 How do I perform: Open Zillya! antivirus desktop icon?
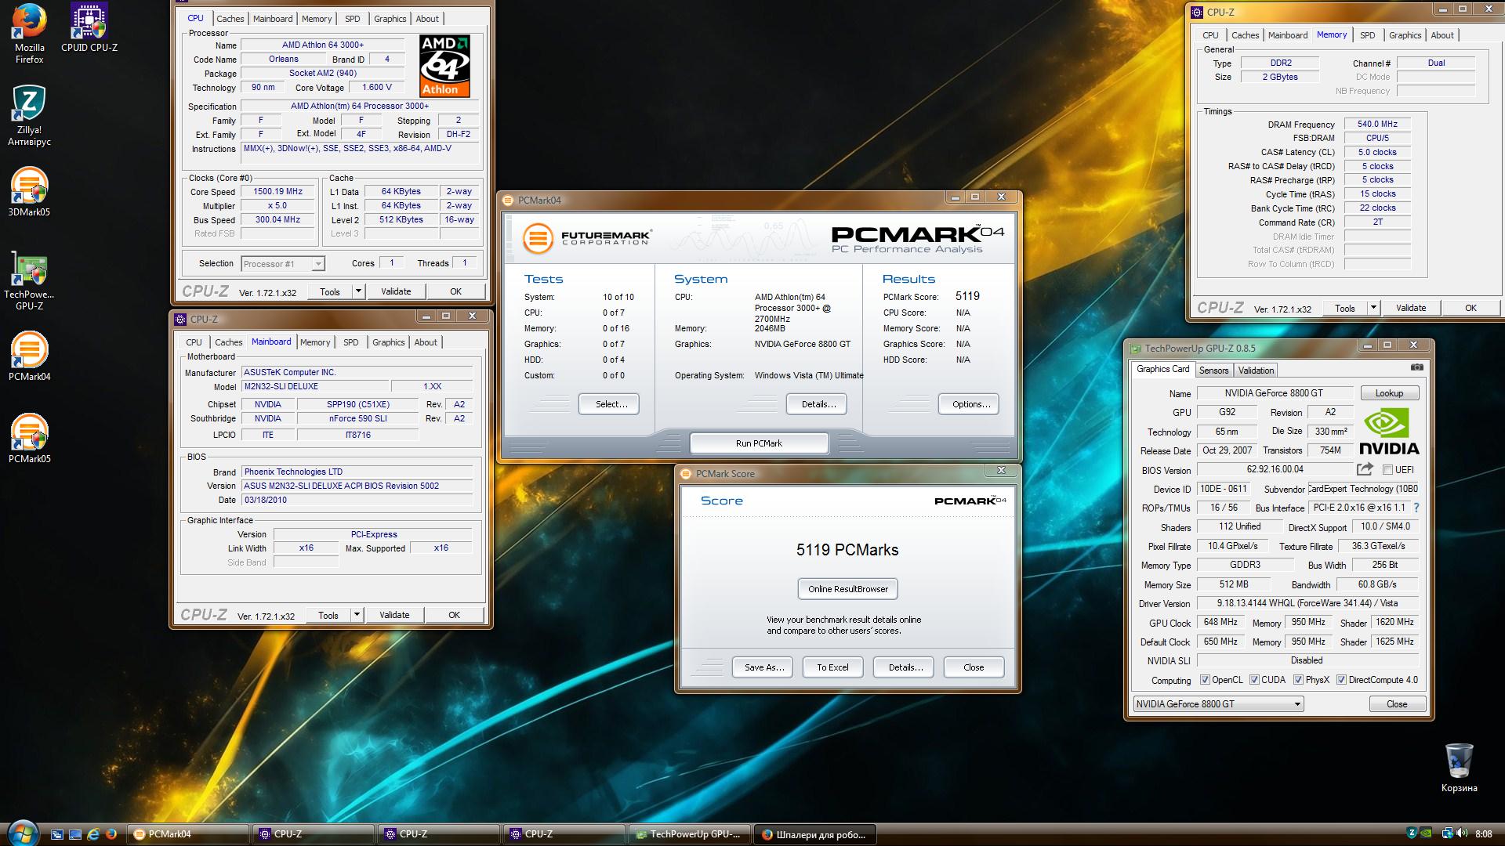click(x=29, y=116)
